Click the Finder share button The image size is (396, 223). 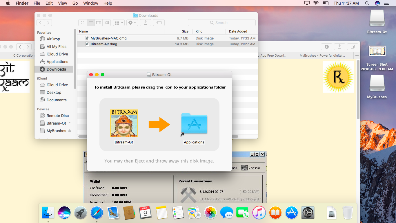146,23
